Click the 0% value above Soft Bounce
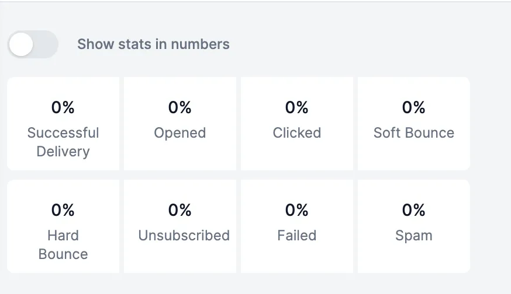Image resolution: width=511 pixels, height=294 pixels. click(414, 107)
